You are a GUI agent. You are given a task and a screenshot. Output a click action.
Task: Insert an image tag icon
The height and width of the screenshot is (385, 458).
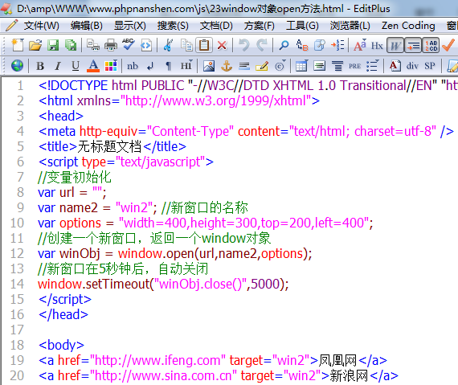tap(209, 66)
